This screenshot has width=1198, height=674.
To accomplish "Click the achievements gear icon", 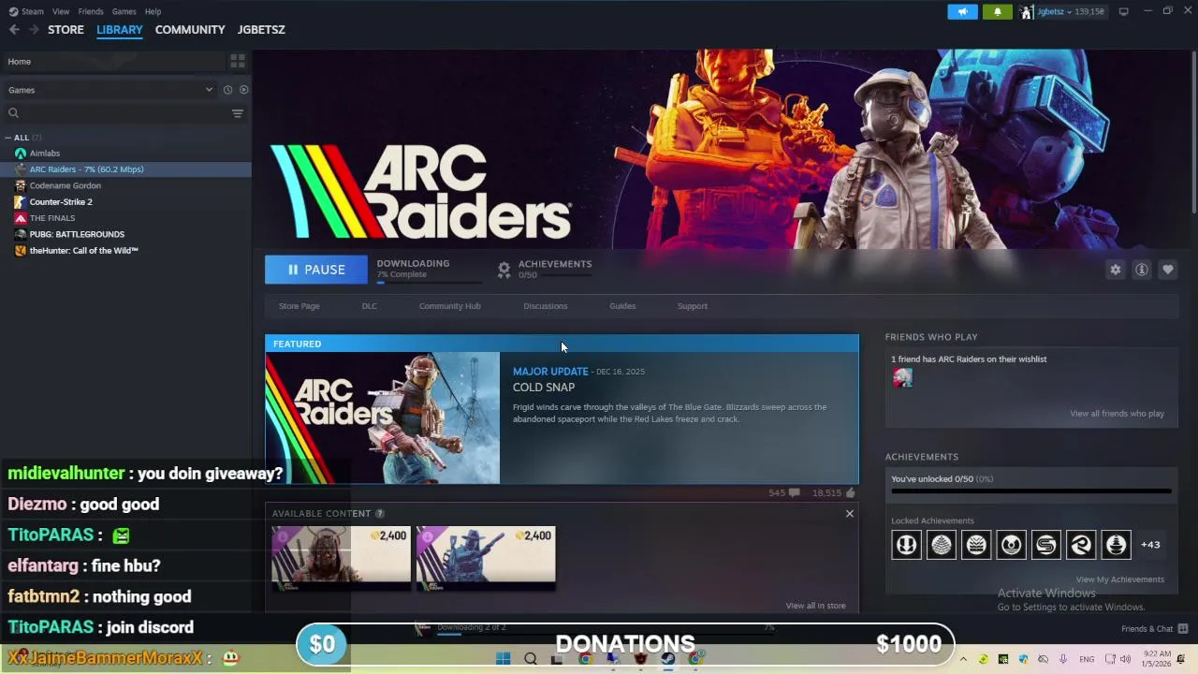I will point(504,270).
